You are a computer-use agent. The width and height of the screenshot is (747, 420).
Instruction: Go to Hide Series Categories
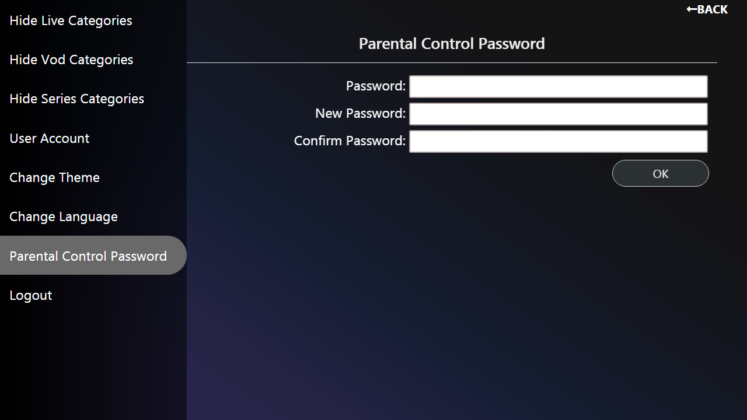click(x=76, y=99)
